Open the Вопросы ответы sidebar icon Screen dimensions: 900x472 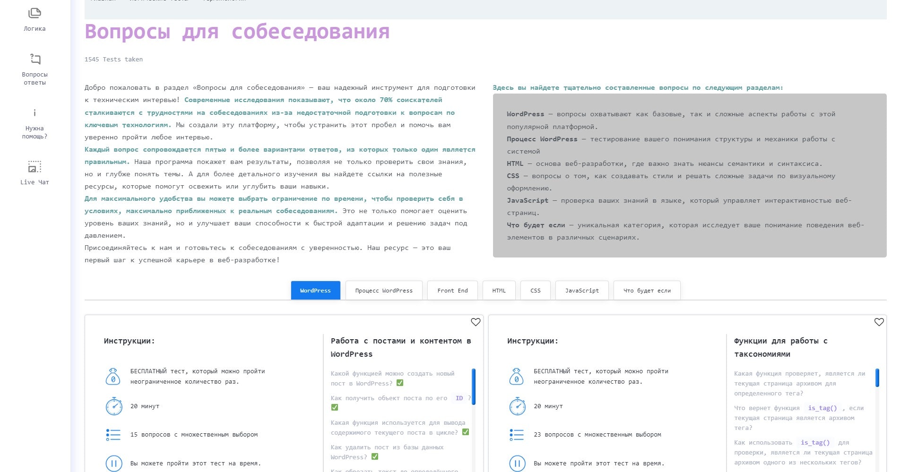click(x=35, y=59)
